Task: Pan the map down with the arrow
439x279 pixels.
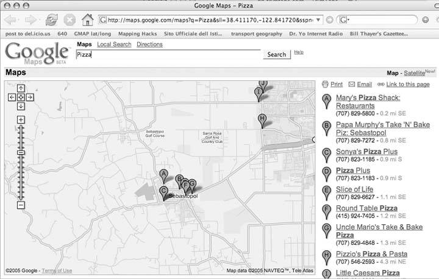Action: [x=21, y=107]
